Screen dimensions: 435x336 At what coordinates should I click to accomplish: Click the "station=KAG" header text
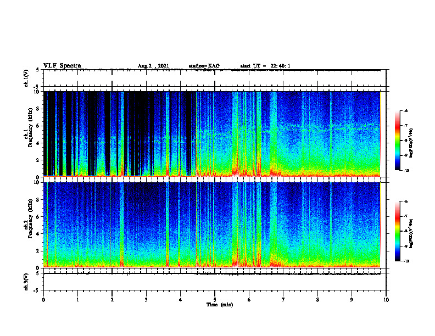point(204,66)
